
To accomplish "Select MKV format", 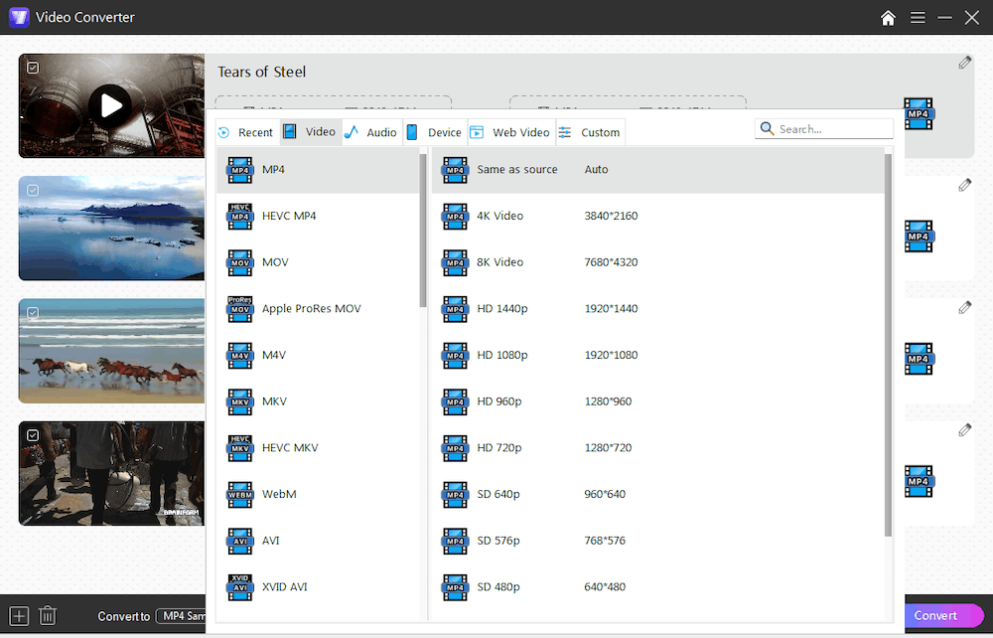I will (x=318, y=401).
